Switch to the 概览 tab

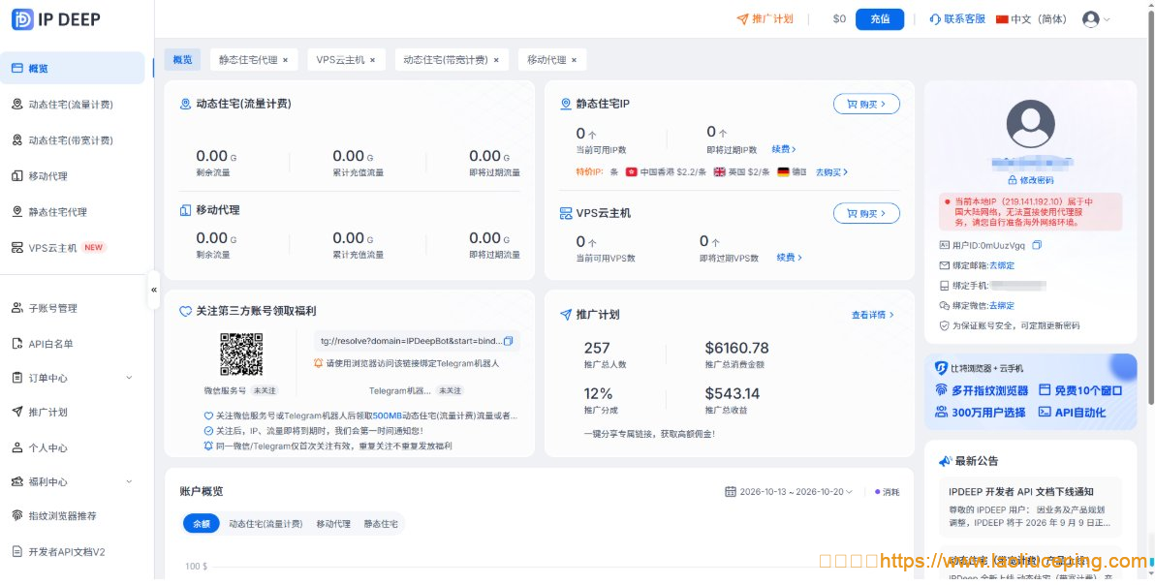click(x=183, y=60)
